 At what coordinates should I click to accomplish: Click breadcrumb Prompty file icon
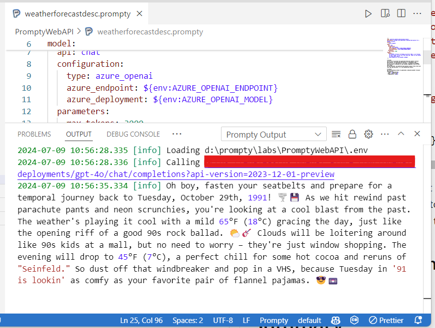click(89, 31)
